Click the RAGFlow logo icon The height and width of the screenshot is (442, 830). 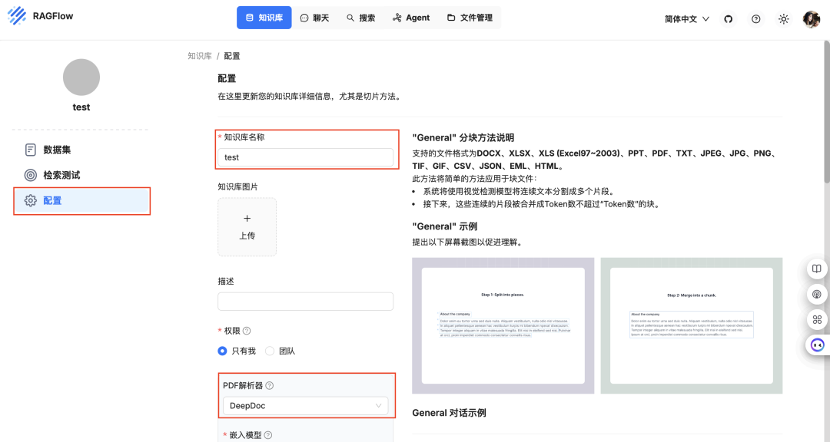17,16
